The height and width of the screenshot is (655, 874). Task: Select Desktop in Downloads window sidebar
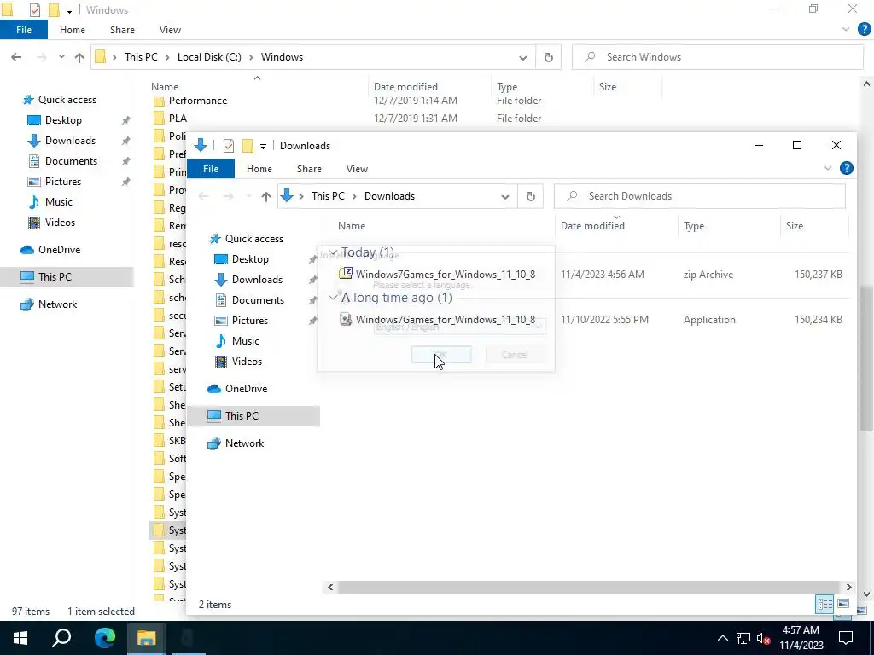[x=250, y=259]
